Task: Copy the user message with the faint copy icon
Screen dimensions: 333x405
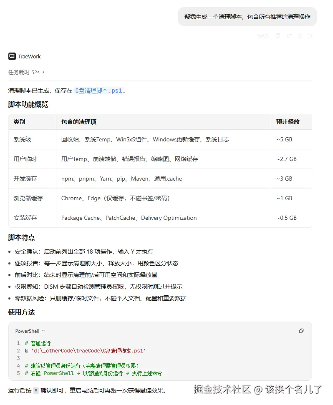Action: 278,35
